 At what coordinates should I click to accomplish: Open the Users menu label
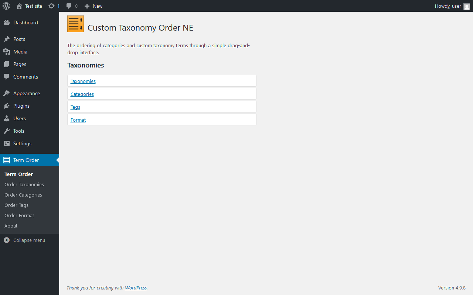coord(20,118)
